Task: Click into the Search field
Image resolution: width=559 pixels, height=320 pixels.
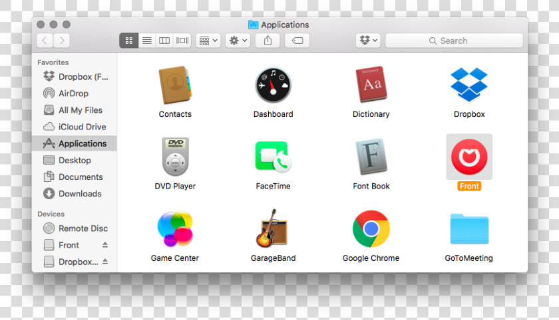Action: 454,40
